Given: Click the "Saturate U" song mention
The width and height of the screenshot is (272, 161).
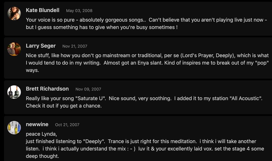Looking at the screenshot, I should (90, 98).
